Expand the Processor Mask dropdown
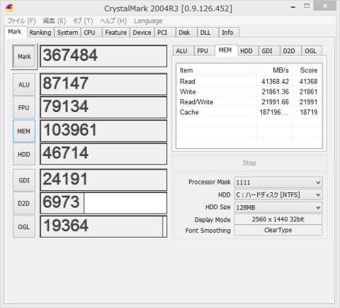340x308 pixels. point(278,182)
